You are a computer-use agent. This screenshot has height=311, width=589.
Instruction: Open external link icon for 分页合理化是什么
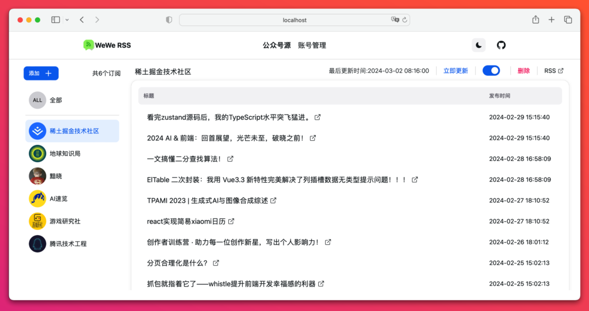point(216,263)
